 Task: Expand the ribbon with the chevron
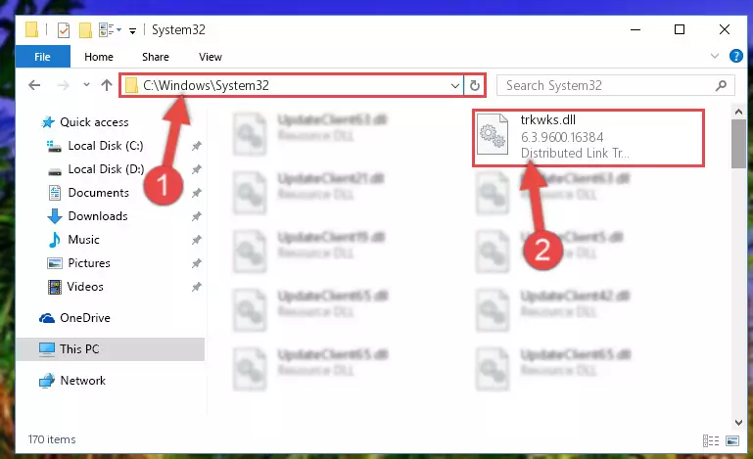[715, 56]
